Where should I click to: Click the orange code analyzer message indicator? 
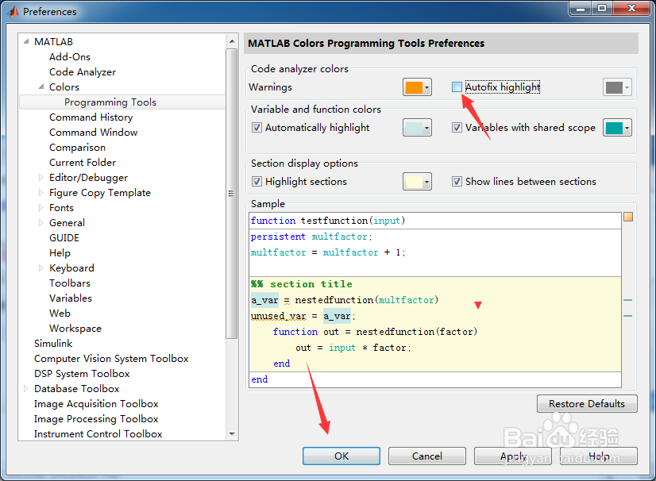click(x=628, y=217)
